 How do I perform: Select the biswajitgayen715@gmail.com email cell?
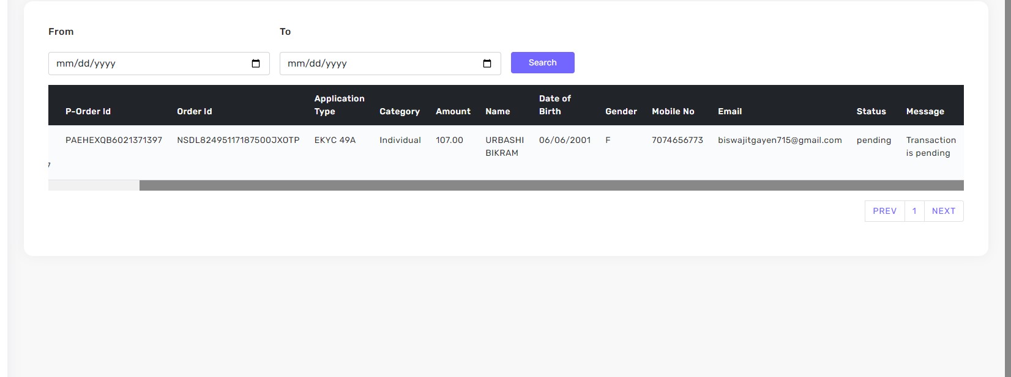pyautogui.click(x=780, y=140)
